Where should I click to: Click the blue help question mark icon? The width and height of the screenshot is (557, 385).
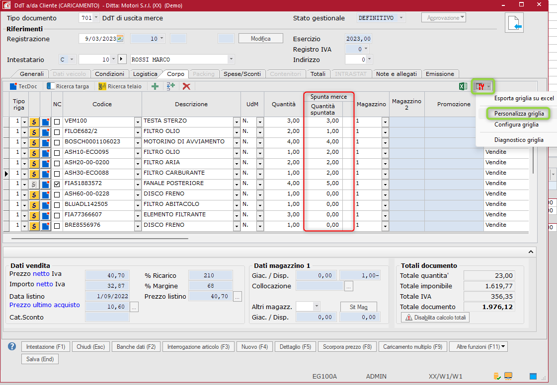[x=12, y=346]
